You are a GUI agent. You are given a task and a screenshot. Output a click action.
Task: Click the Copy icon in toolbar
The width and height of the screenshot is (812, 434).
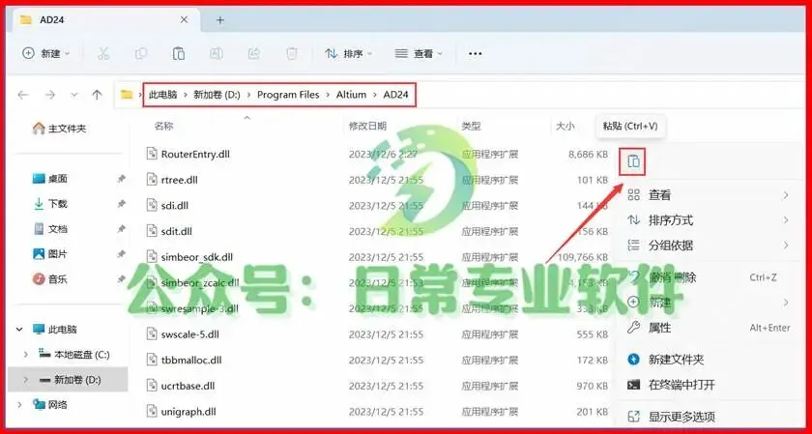pyautogui.click(x=140, y=53)
